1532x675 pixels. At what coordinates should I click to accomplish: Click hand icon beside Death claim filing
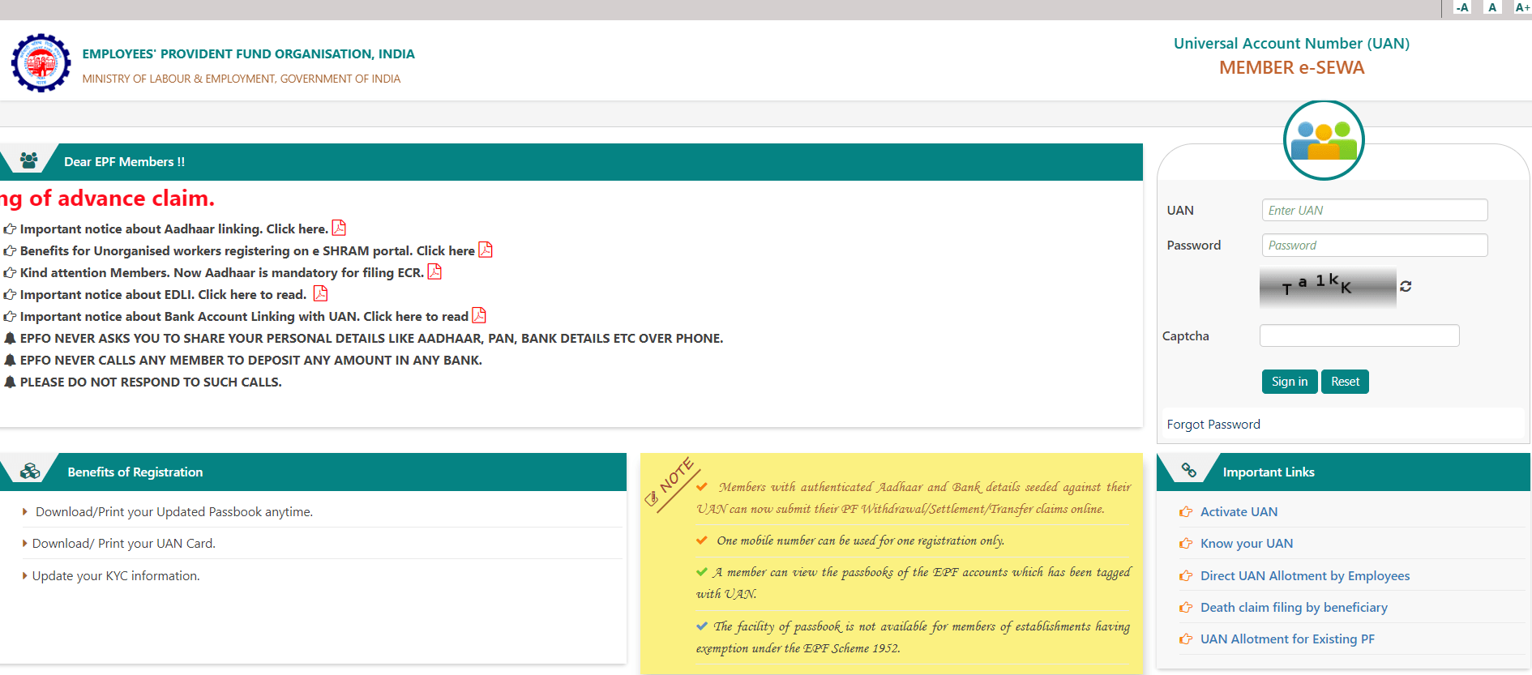(x=1186, y=608)
